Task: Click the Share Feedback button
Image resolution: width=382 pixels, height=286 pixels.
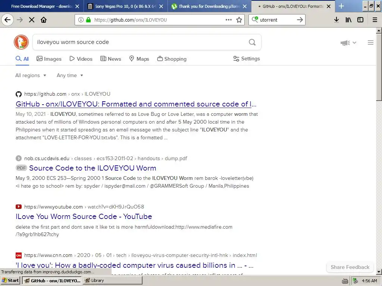Action: tap(350, 267)
